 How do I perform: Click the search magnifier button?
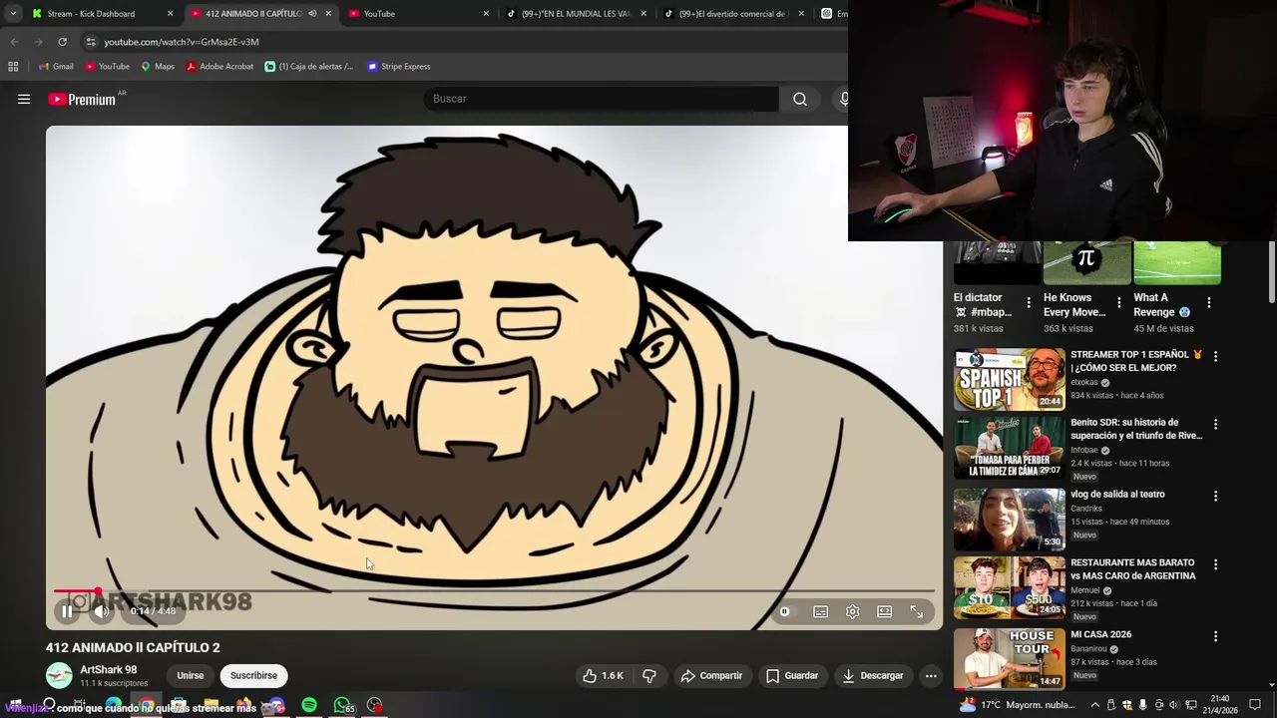[x=800, y=99]
